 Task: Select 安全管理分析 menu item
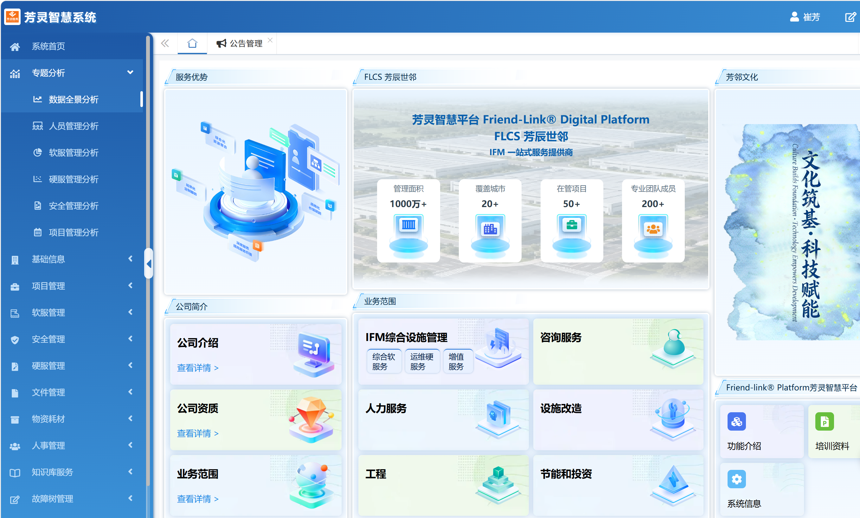(73, 206)
